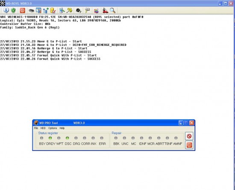Screen dimensions: 235x190
Task: Click the UNC repair indicator light
Action: coord(124,138)
